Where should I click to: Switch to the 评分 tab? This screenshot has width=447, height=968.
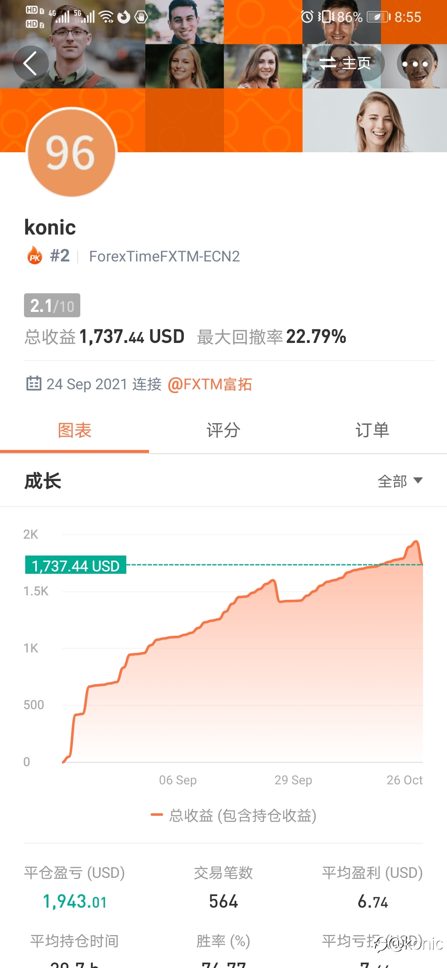pyautogui.click(x=223, y=430)
